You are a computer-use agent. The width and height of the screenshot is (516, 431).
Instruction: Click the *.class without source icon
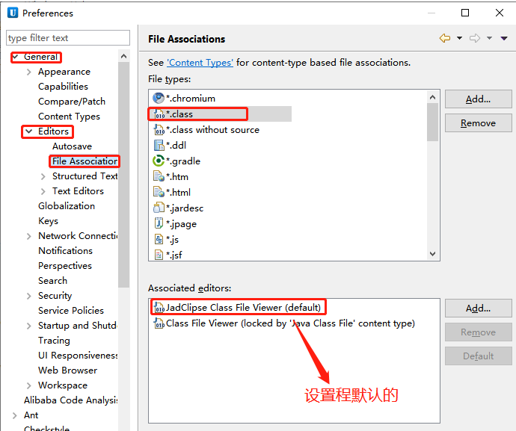[x=159, y=130]
